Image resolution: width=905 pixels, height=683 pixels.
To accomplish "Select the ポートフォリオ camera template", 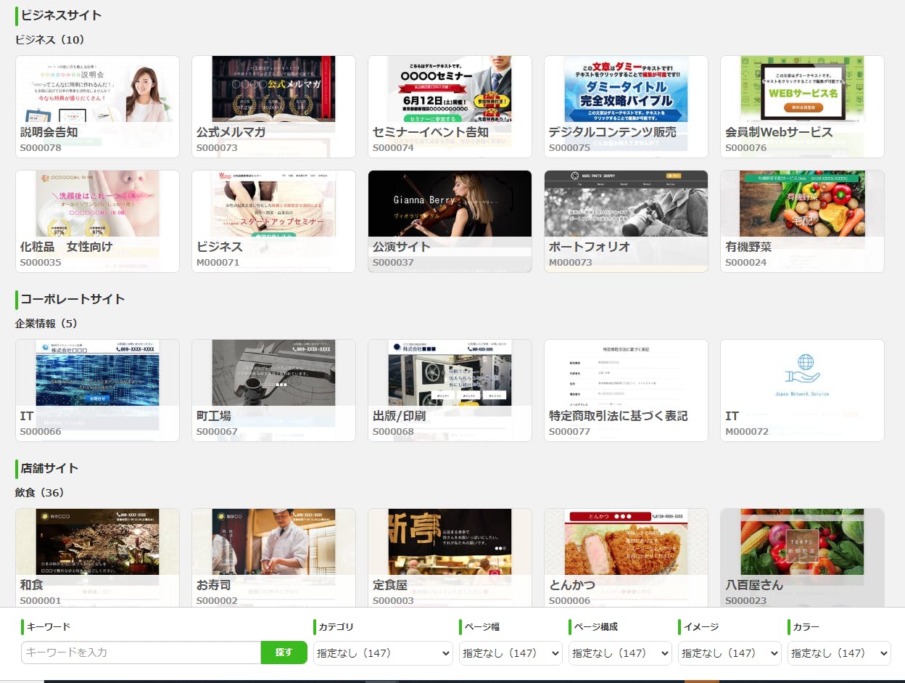I will [x=626, y=221].
